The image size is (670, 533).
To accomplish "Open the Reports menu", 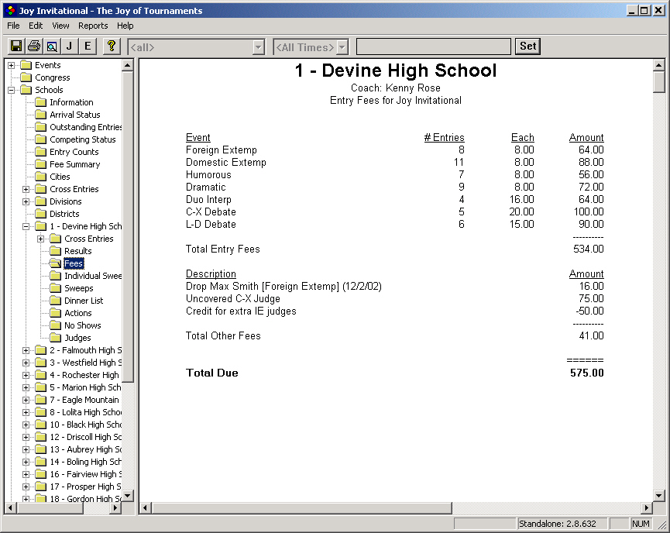I will [93, 26].
